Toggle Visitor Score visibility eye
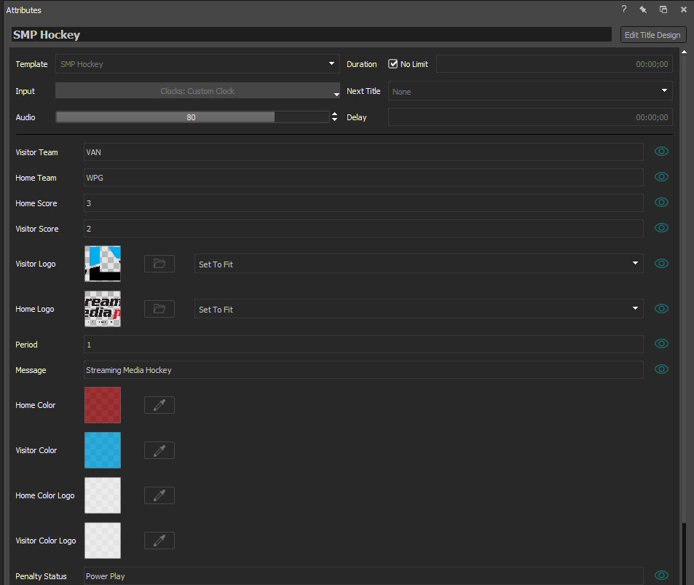Image resolution: width=694 pixels, height=585 pixels. click(x=661, y=227)
